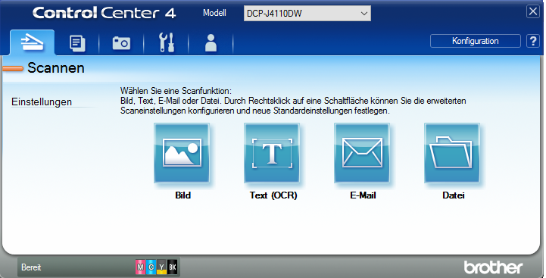Open Einstellungen in the left panel
The image size is (546, 278).
tap(42, 102)
